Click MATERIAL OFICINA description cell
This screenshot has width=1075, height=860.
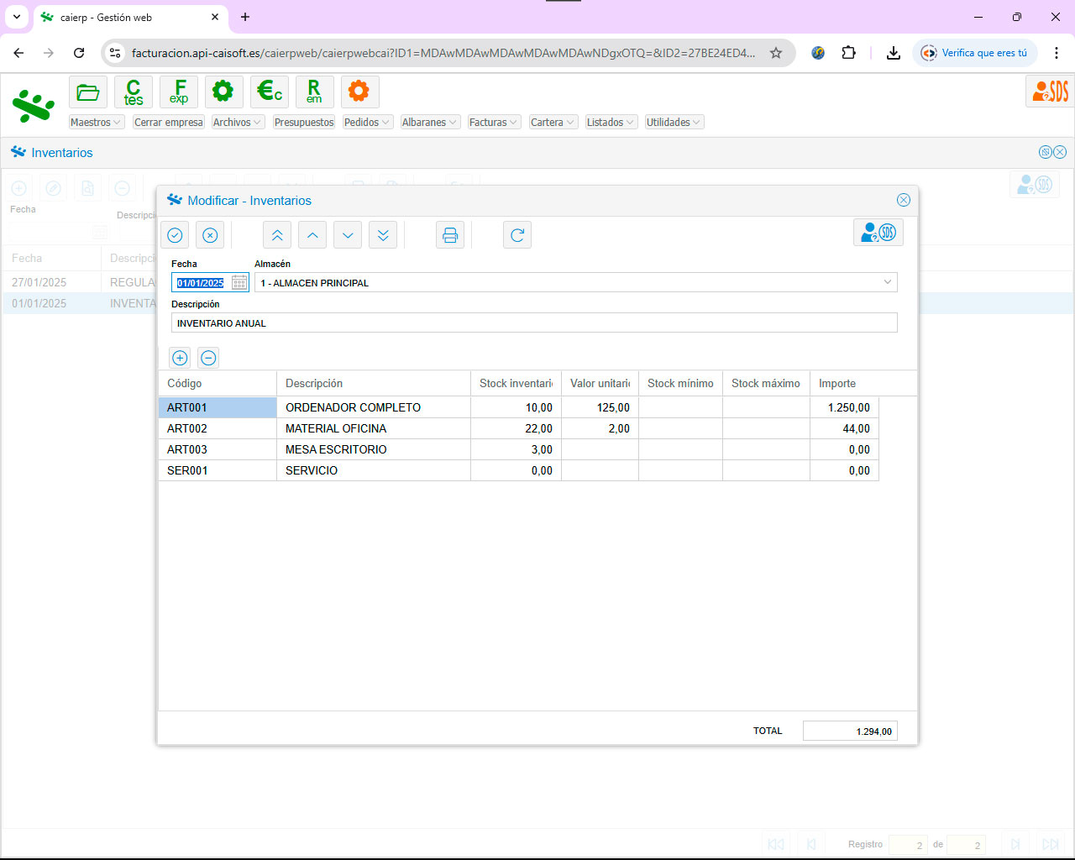pos(374,428)
